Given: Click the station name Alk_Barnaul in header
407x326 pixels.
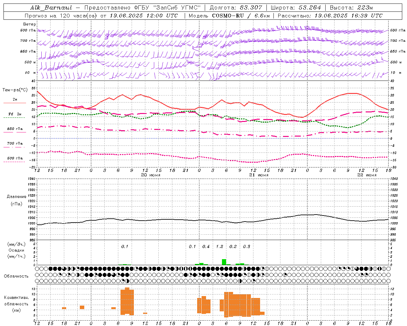Looking at the screenshot, I should [51, 8].
